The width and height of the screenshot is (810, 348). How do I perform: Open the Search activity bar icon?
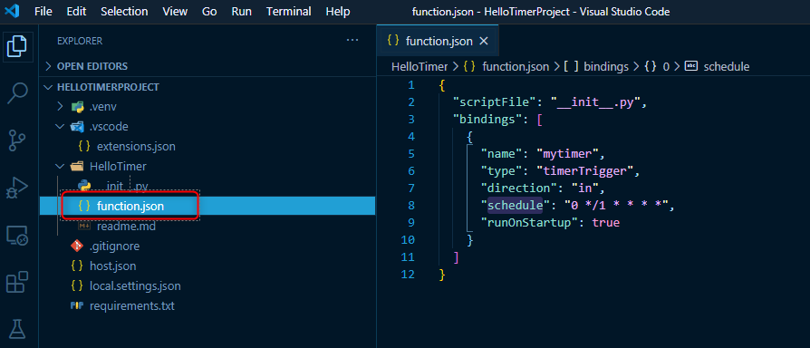tap(16, 93)
